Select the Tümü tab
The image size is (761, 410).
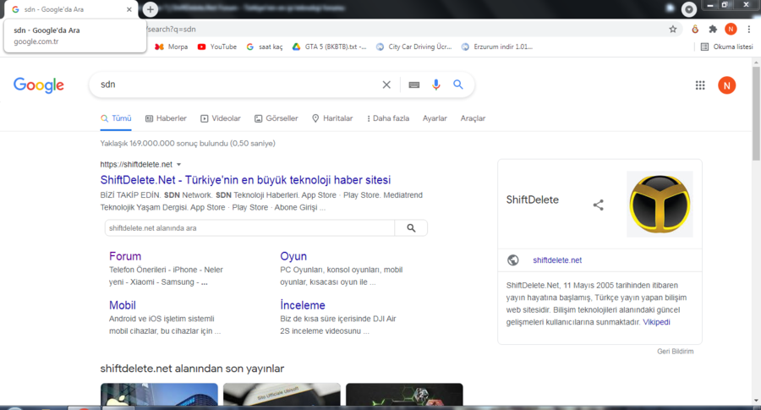click(116, 118)
